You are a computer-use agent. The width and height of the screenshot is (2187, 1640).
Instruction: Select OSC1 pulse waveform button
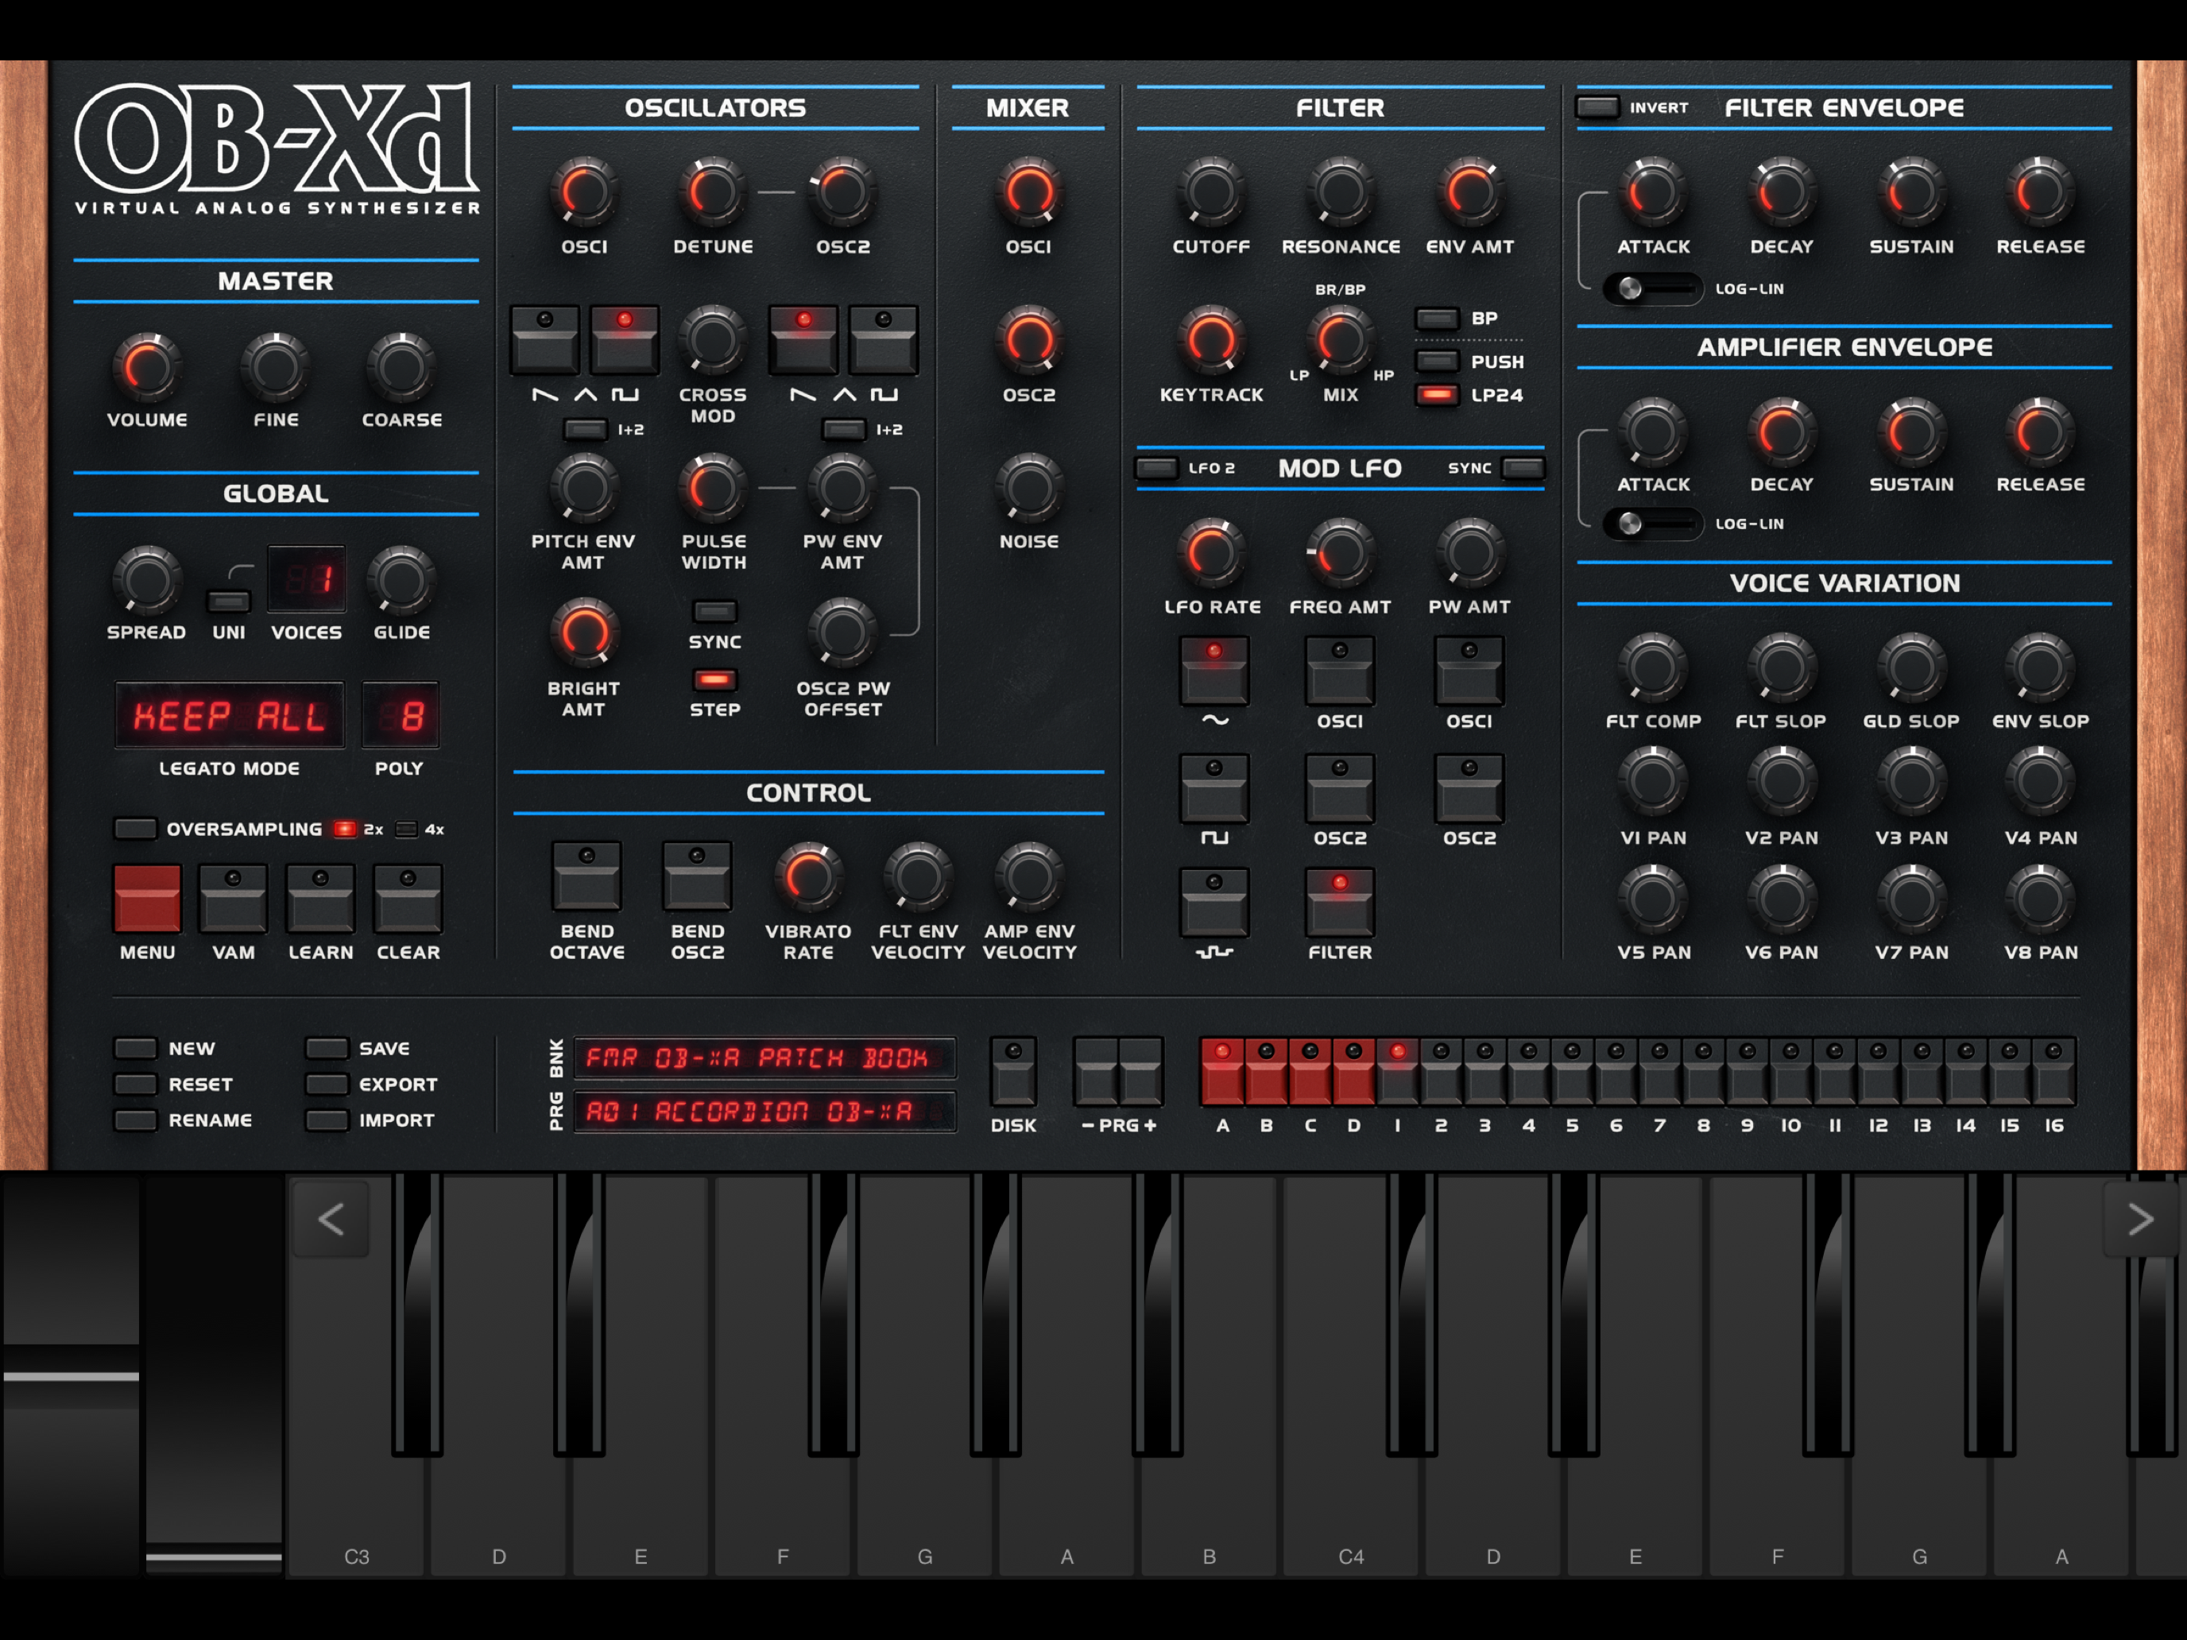click(x=624, y=339)
